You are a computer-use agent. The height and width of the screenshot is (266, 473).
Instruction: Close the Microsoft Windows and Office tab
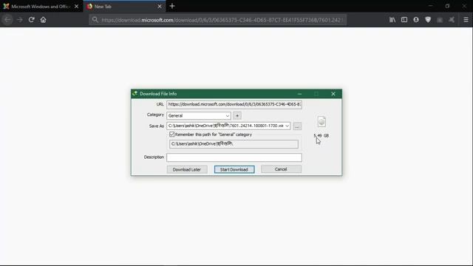point(76,7)
